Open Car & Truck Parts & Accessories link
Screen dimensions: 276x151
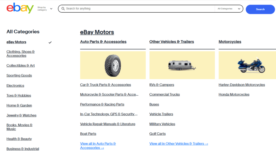[x=105, y=85]
